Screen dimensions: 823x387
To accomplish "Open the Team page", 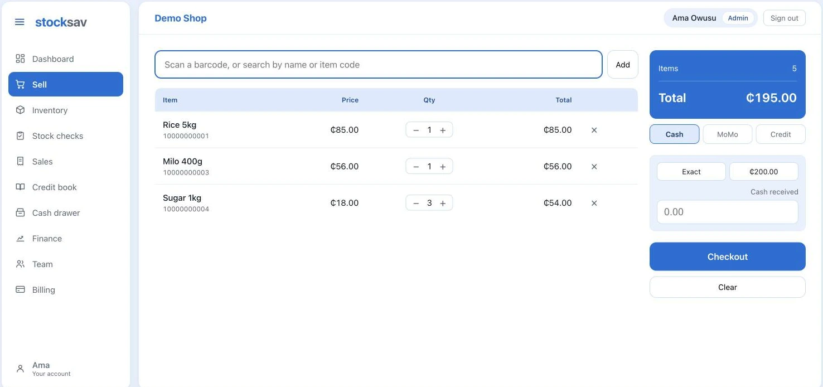I will coord(66,264).
